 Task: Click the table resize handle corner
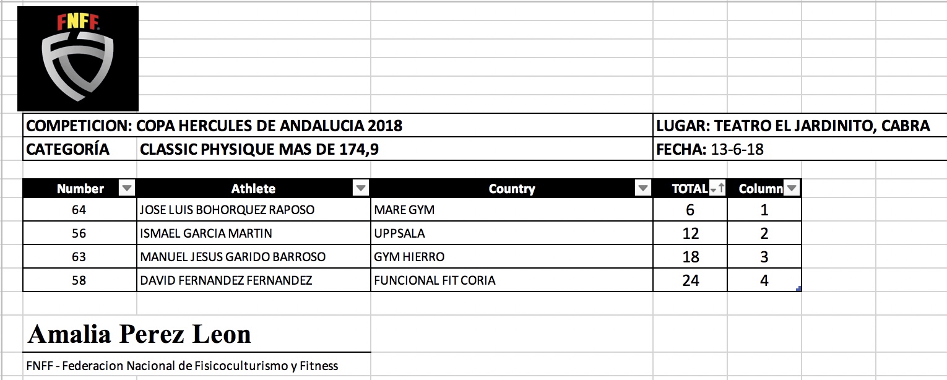pos(800,289)
